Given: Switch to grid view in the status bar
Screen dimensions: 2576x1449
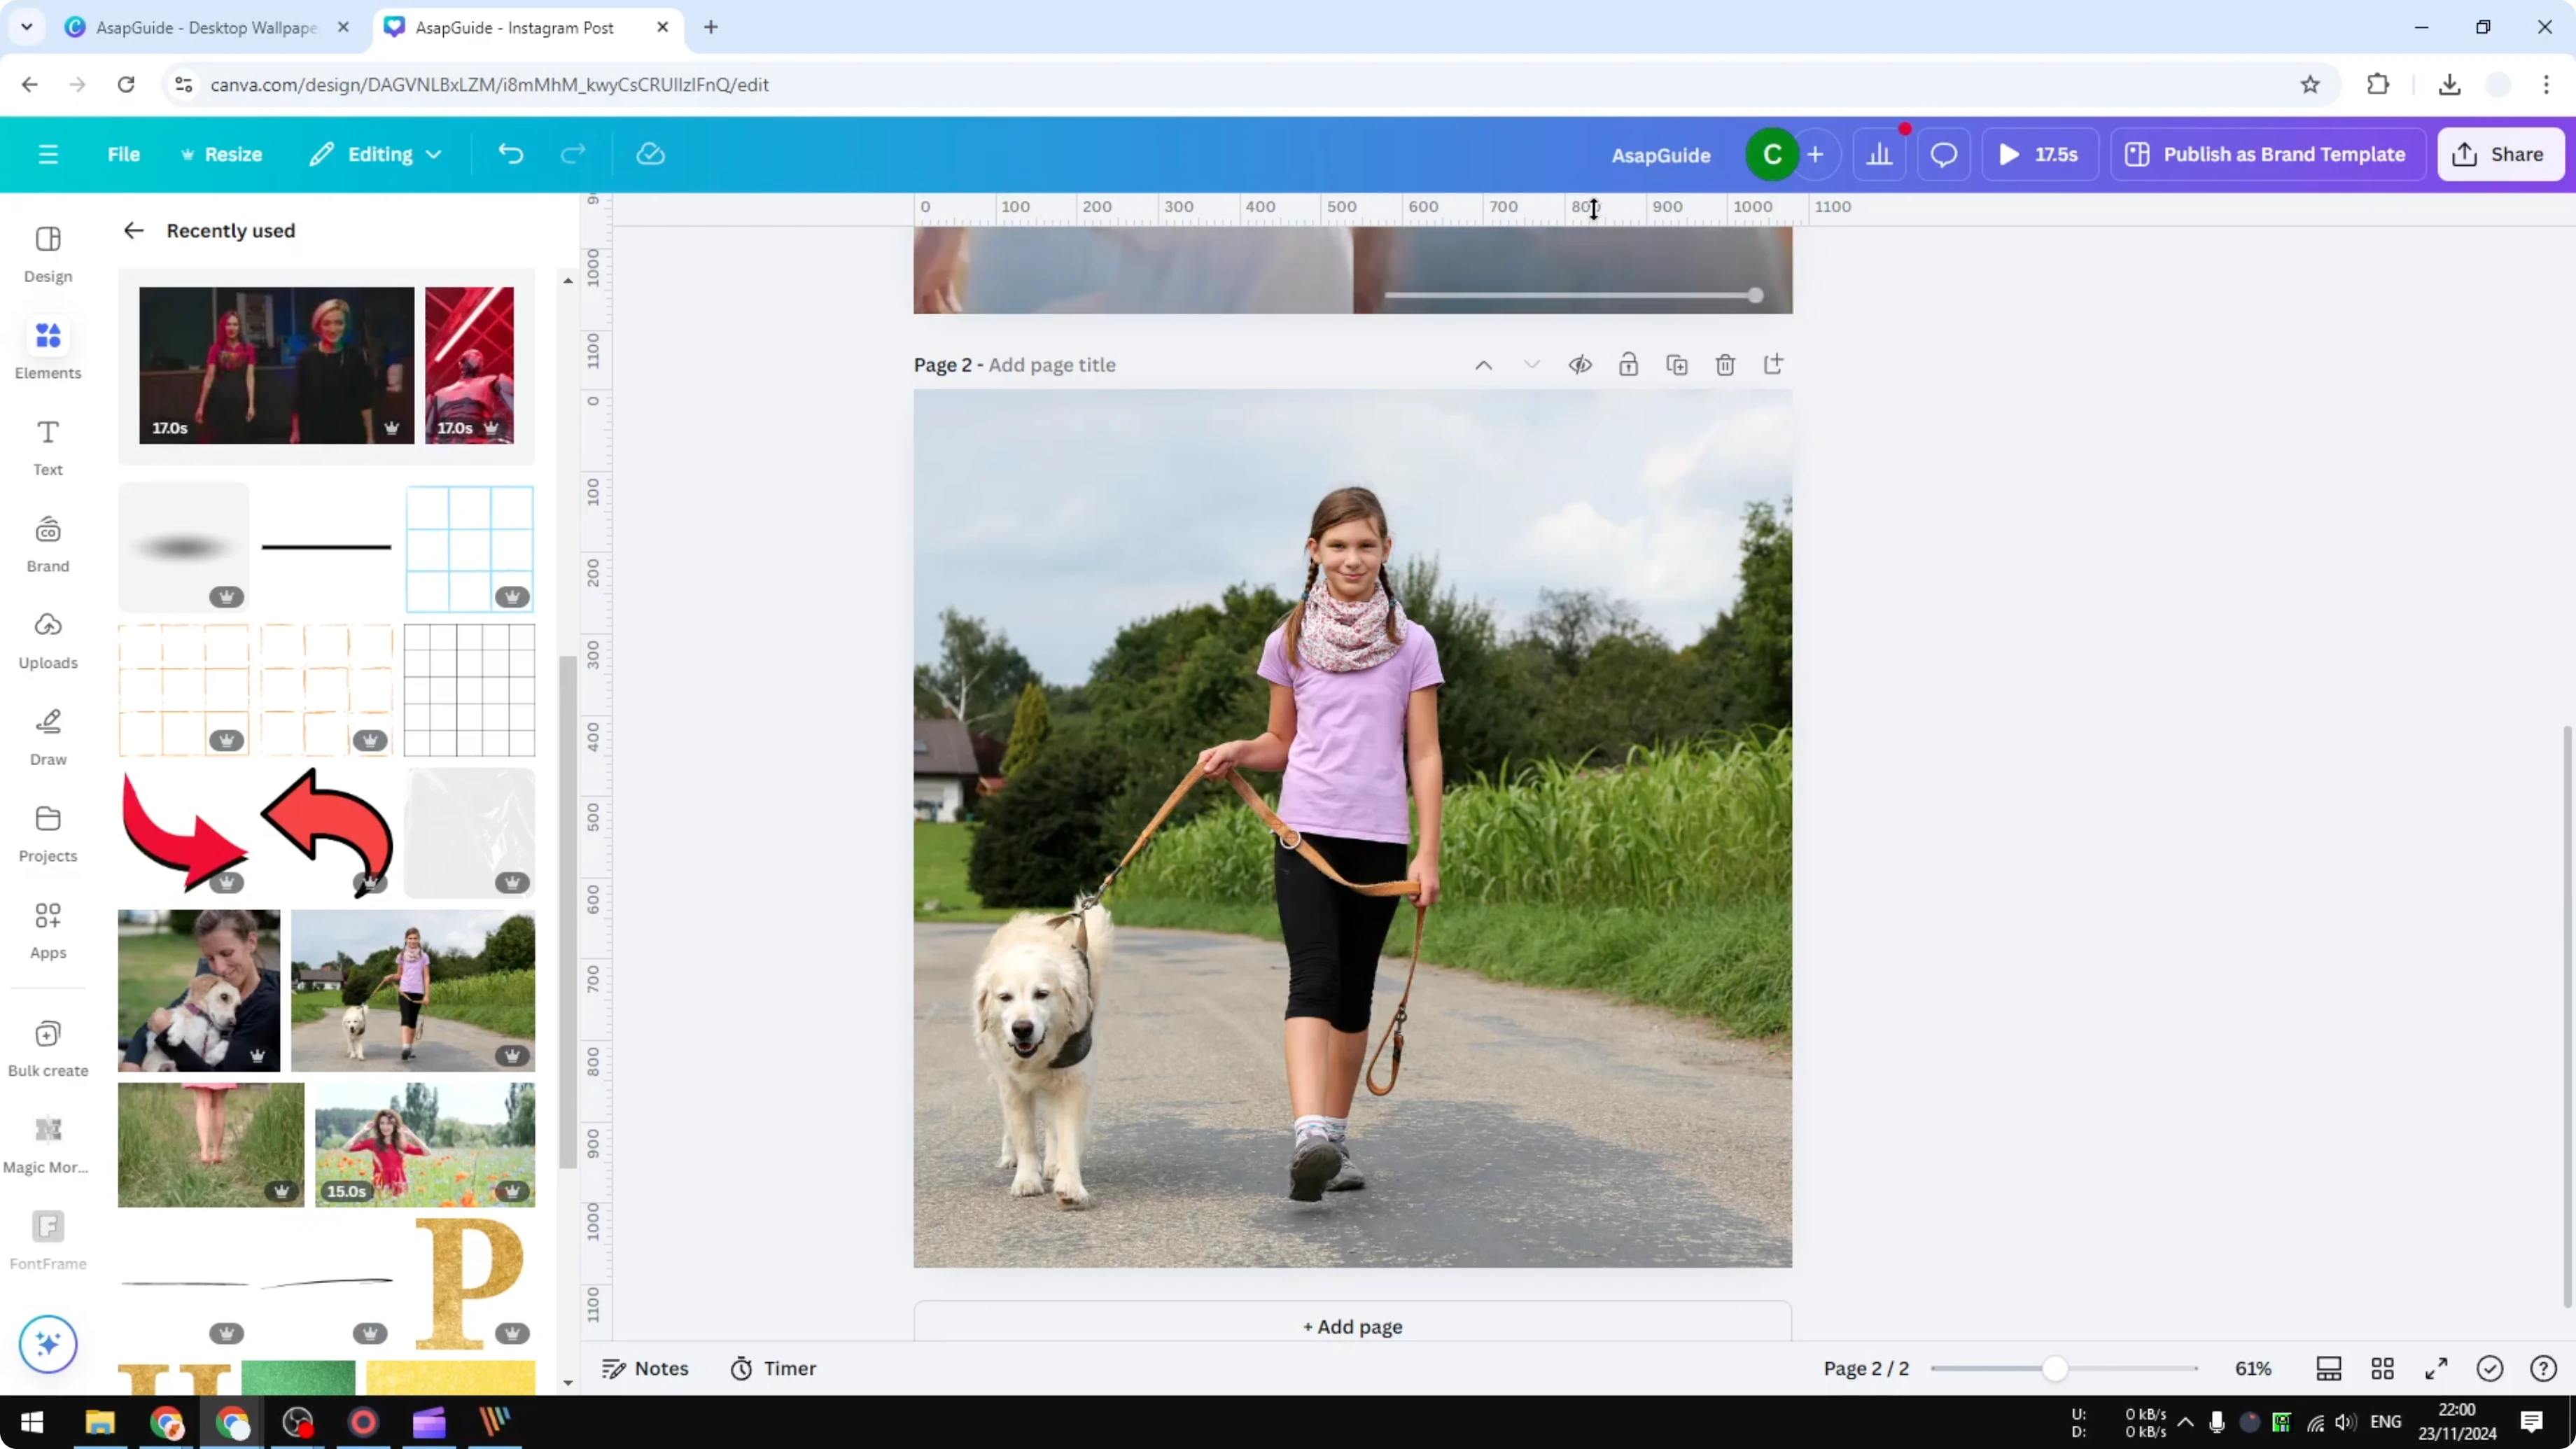Looking at the screenshot, I should [2382, 1368].
